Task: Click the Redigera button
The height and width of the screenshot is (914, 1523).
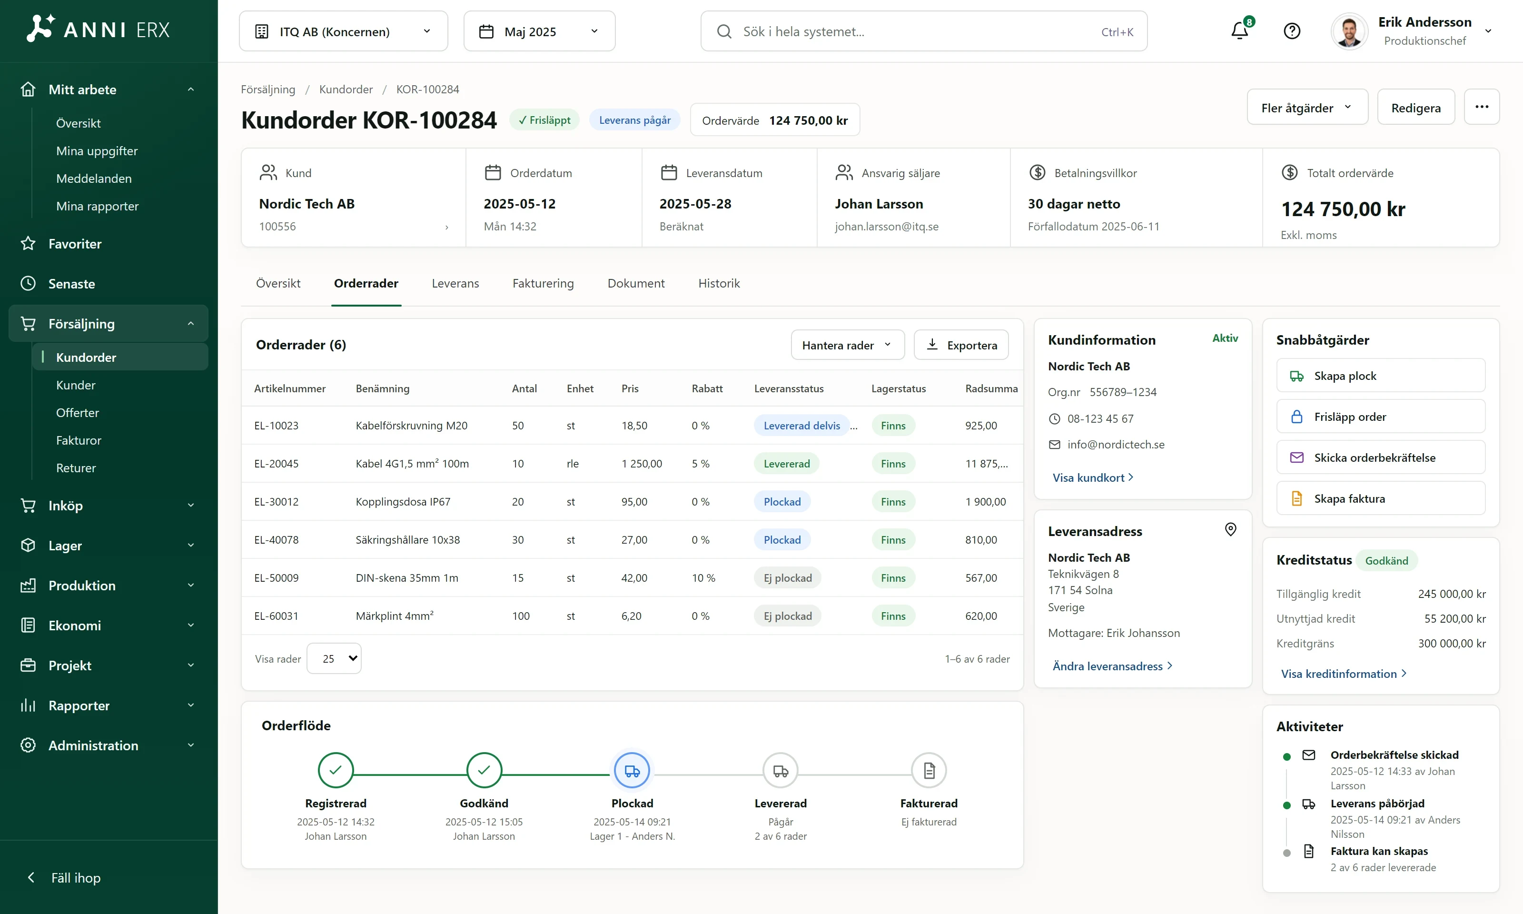Action: 1415,107
